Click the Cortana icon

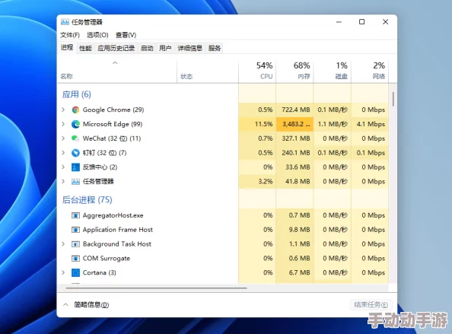75,272
